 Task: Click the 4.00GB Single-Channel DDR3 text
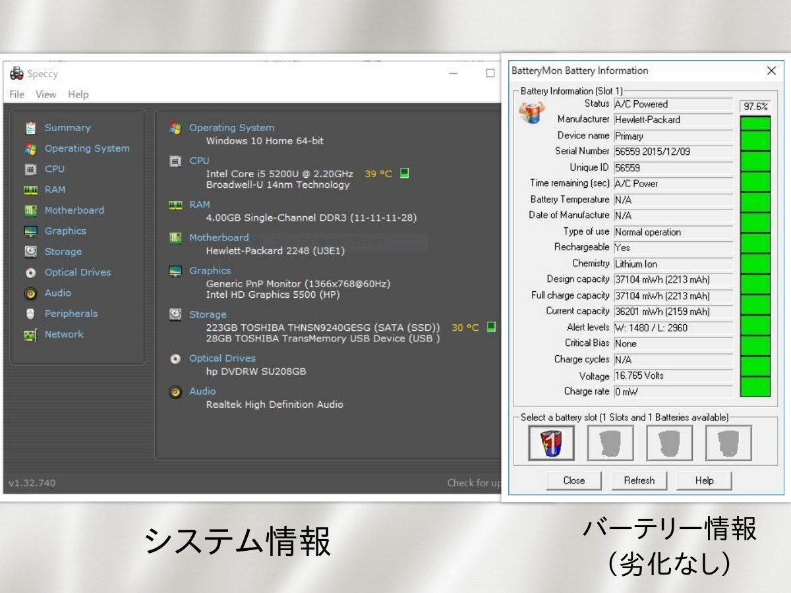coord(311,218)
